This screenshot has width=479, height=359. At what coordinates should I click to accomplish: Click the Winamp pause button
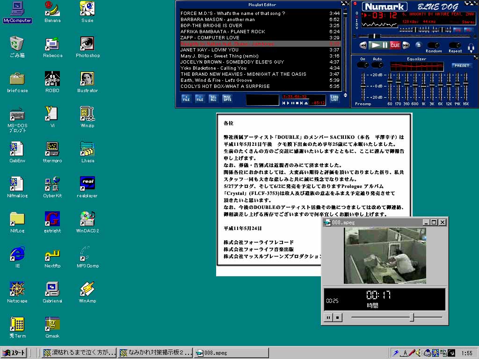[x=385, y=45]
